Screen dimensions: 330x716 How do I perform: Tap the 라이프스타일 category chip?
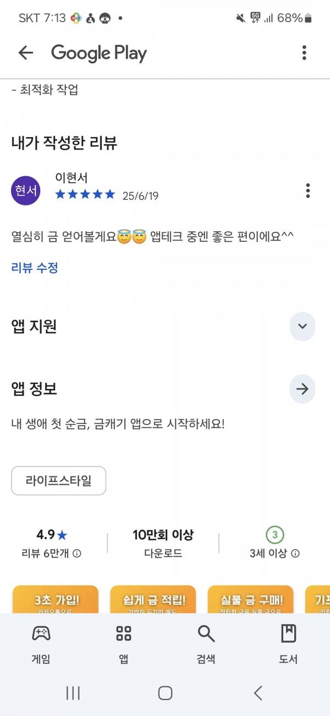[x=59, y=481]
